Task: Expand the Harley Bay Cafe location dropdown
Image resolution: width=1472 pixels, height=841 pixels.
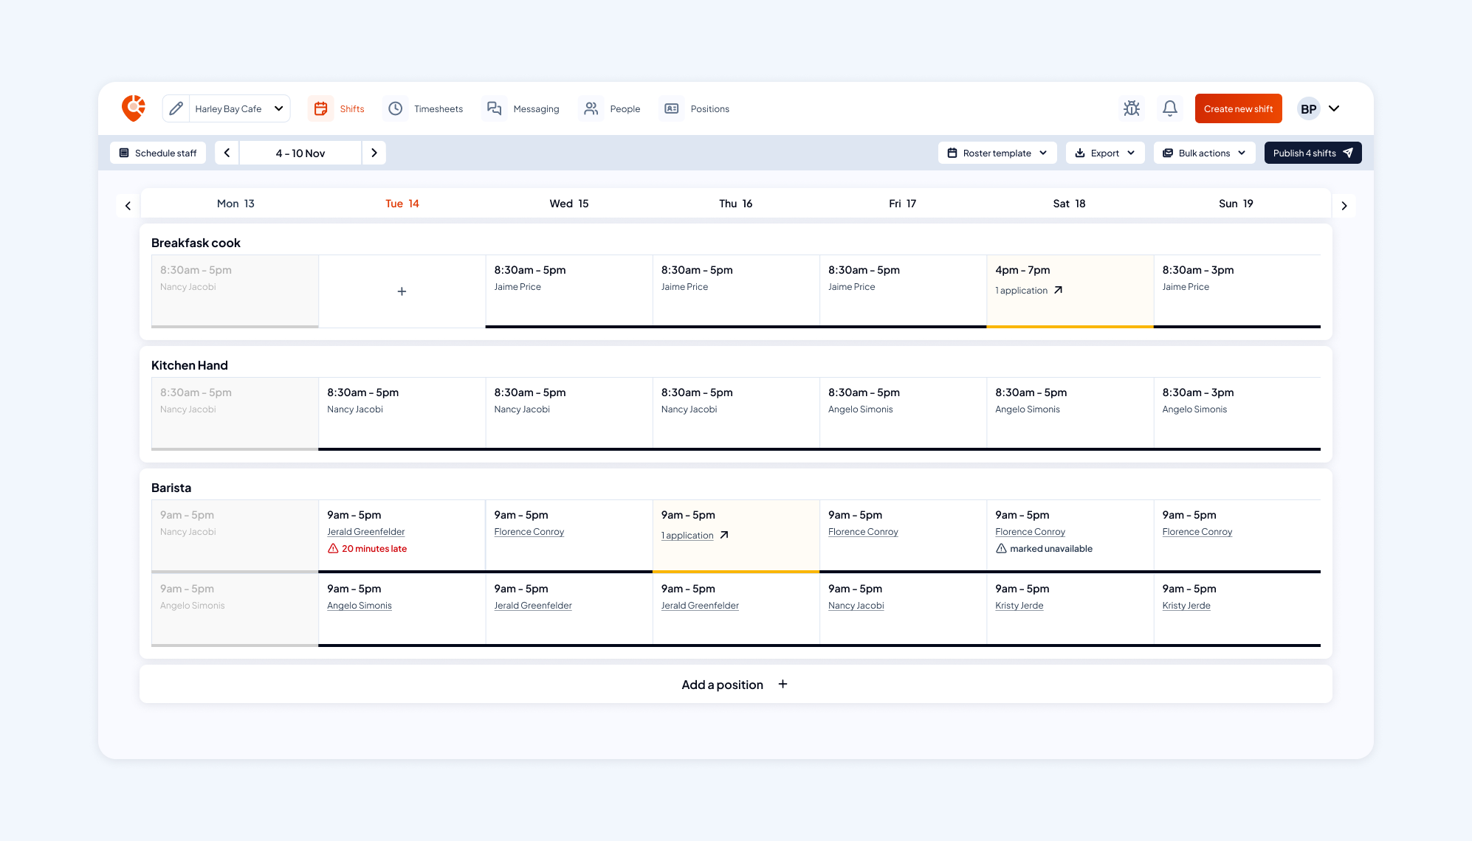Action: click(278, 108)
